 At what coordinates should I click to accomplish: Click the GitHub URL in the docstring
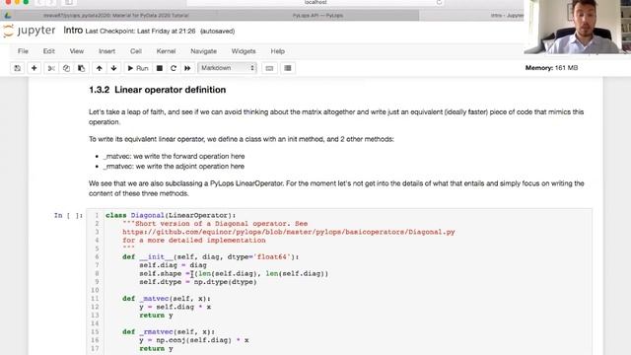coord(289,232)
